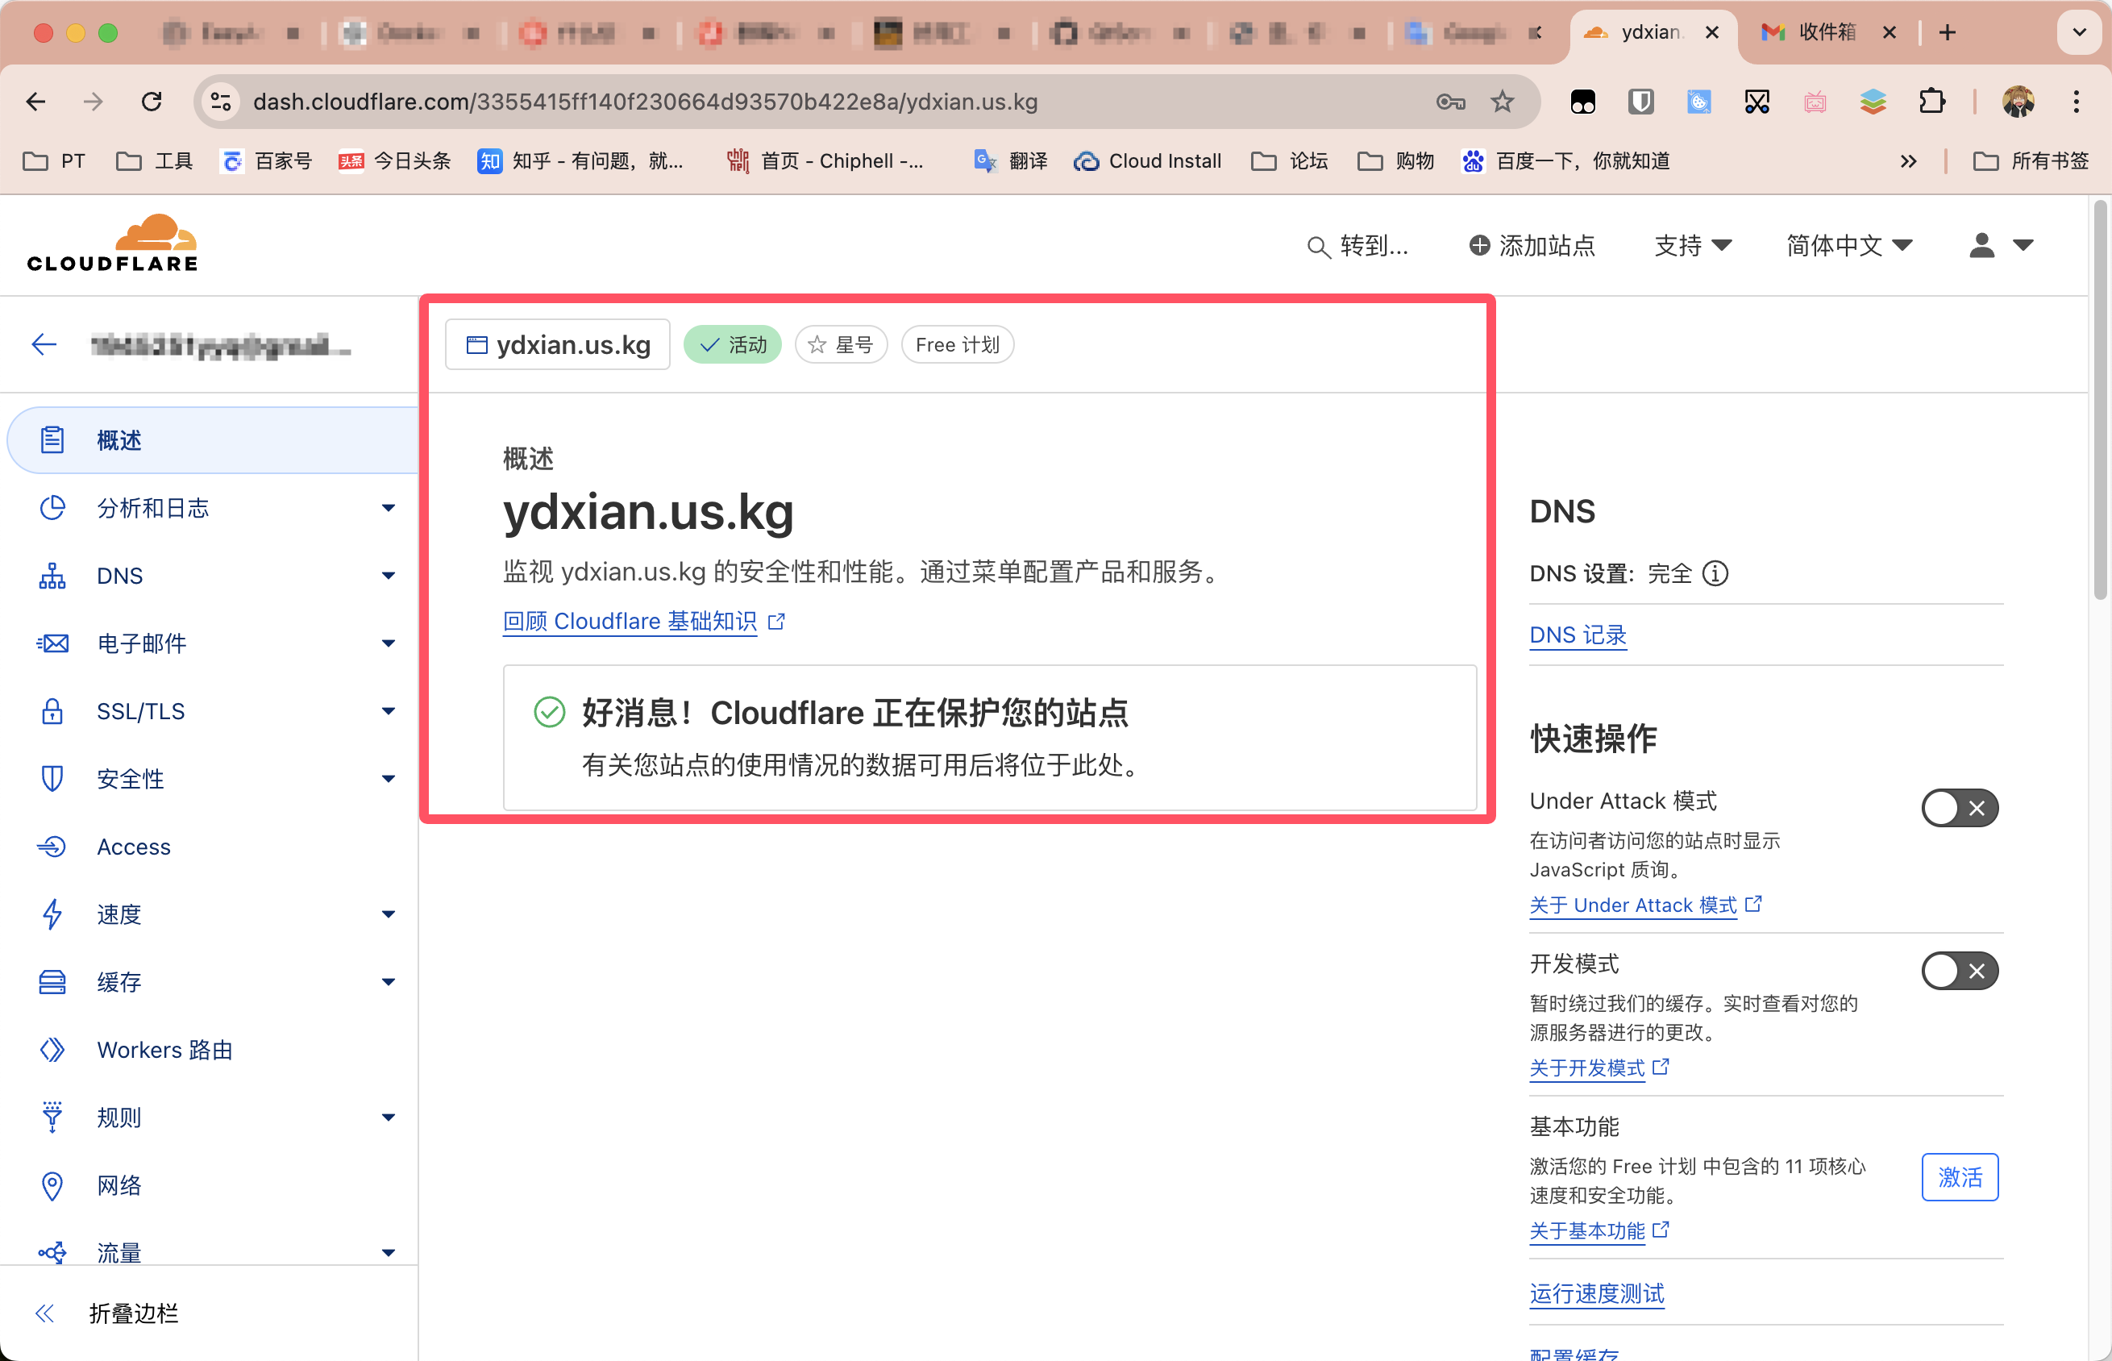Open the DNS 记录 link
The height and width of the screenshot is (1361, 2112).
coord(1578,635)
